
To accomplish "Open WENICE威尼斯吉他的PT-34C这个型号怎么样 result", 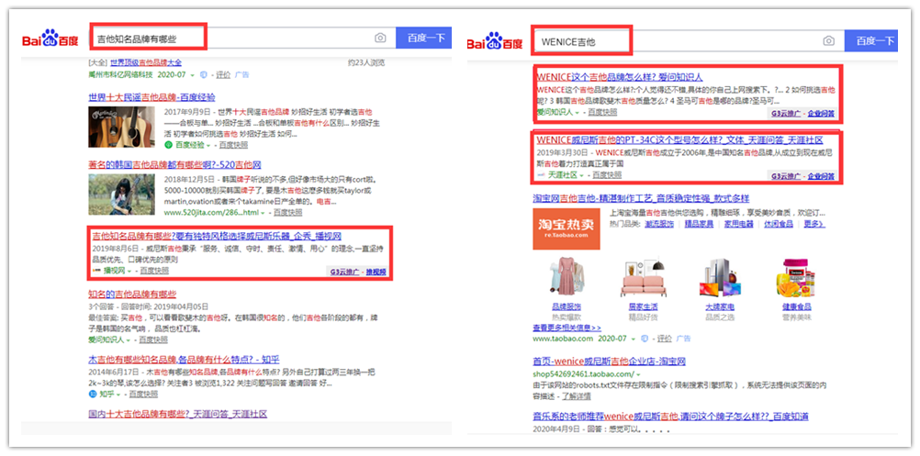I will click(680, 140).
